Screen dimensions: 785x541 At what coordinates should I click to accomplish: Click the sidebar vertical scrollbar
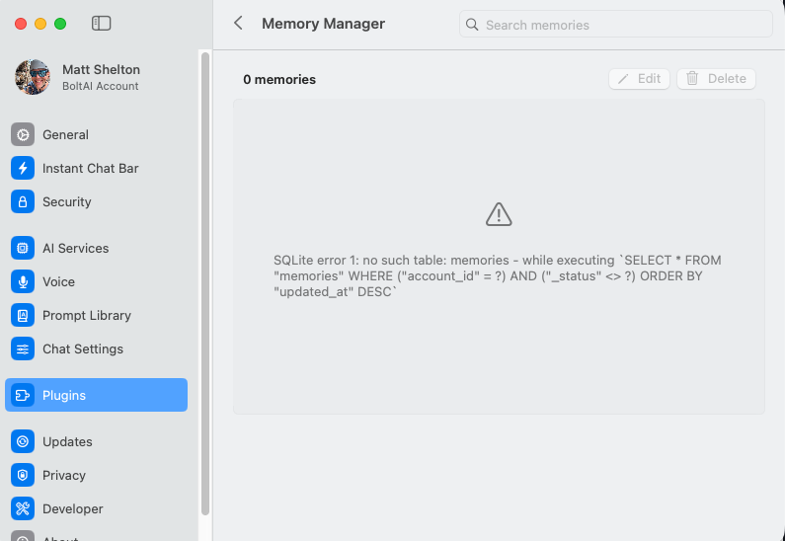(x=205, y=283)
